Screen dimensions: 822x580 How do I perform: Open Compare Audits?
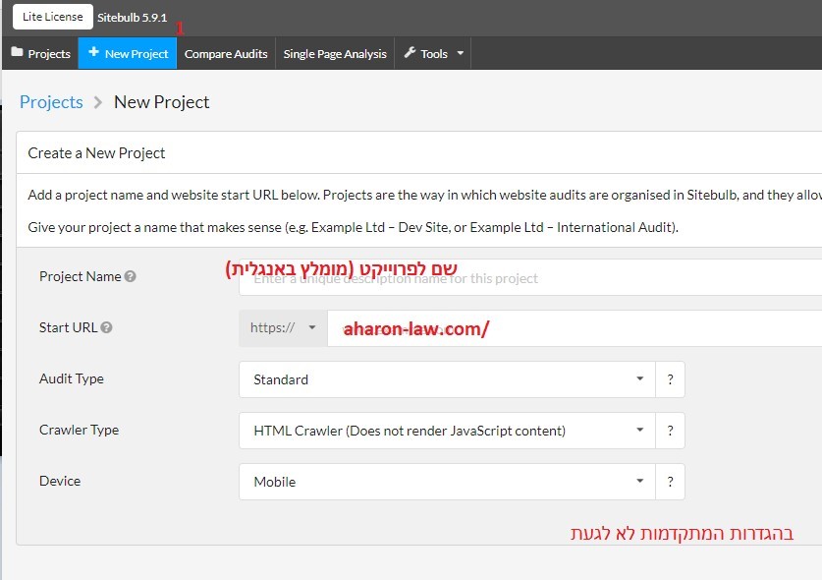pos(226,53)
